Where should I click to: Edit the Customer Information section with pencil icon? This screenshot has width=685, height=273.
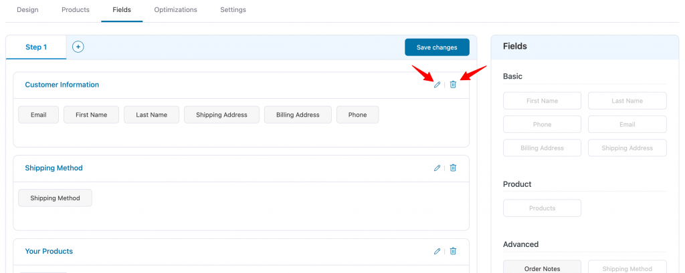[437, 85]
